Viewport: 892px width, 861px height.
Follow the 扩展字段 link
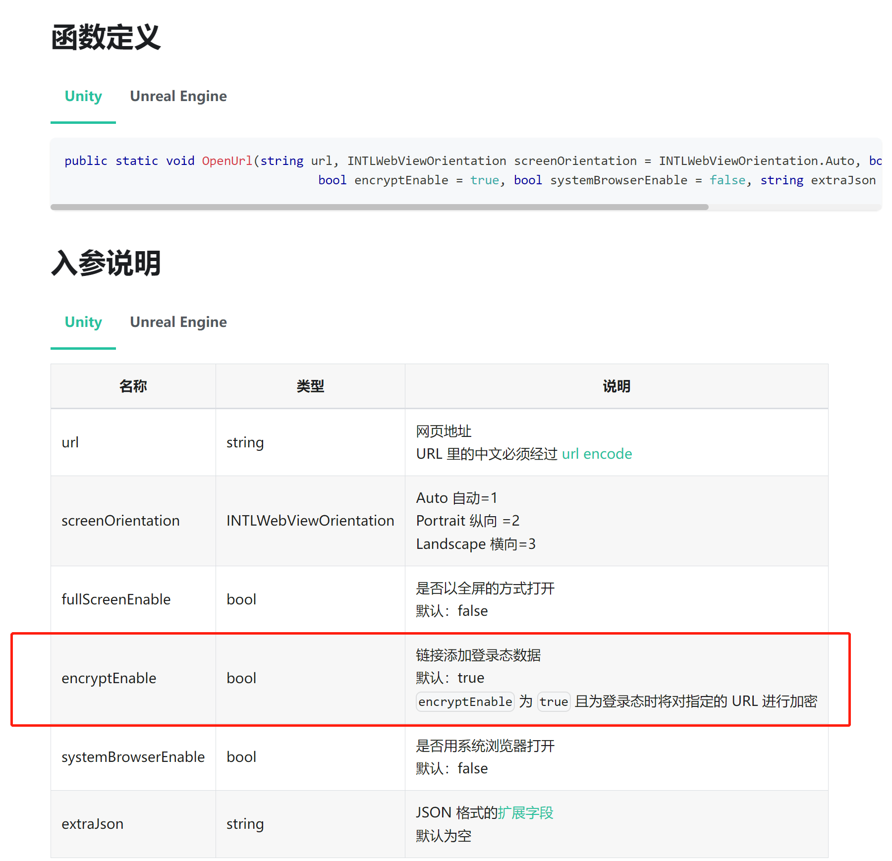[x=525, y=812]
